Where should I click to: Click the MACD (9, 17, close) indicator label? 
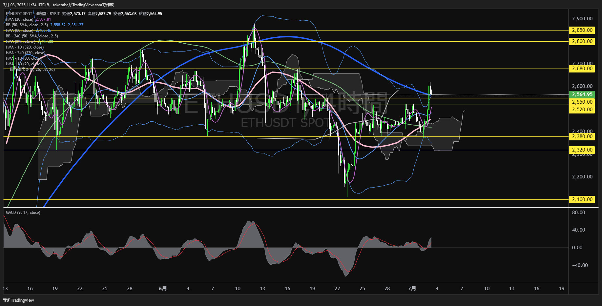pyautogui.click(x=23, y=213)
